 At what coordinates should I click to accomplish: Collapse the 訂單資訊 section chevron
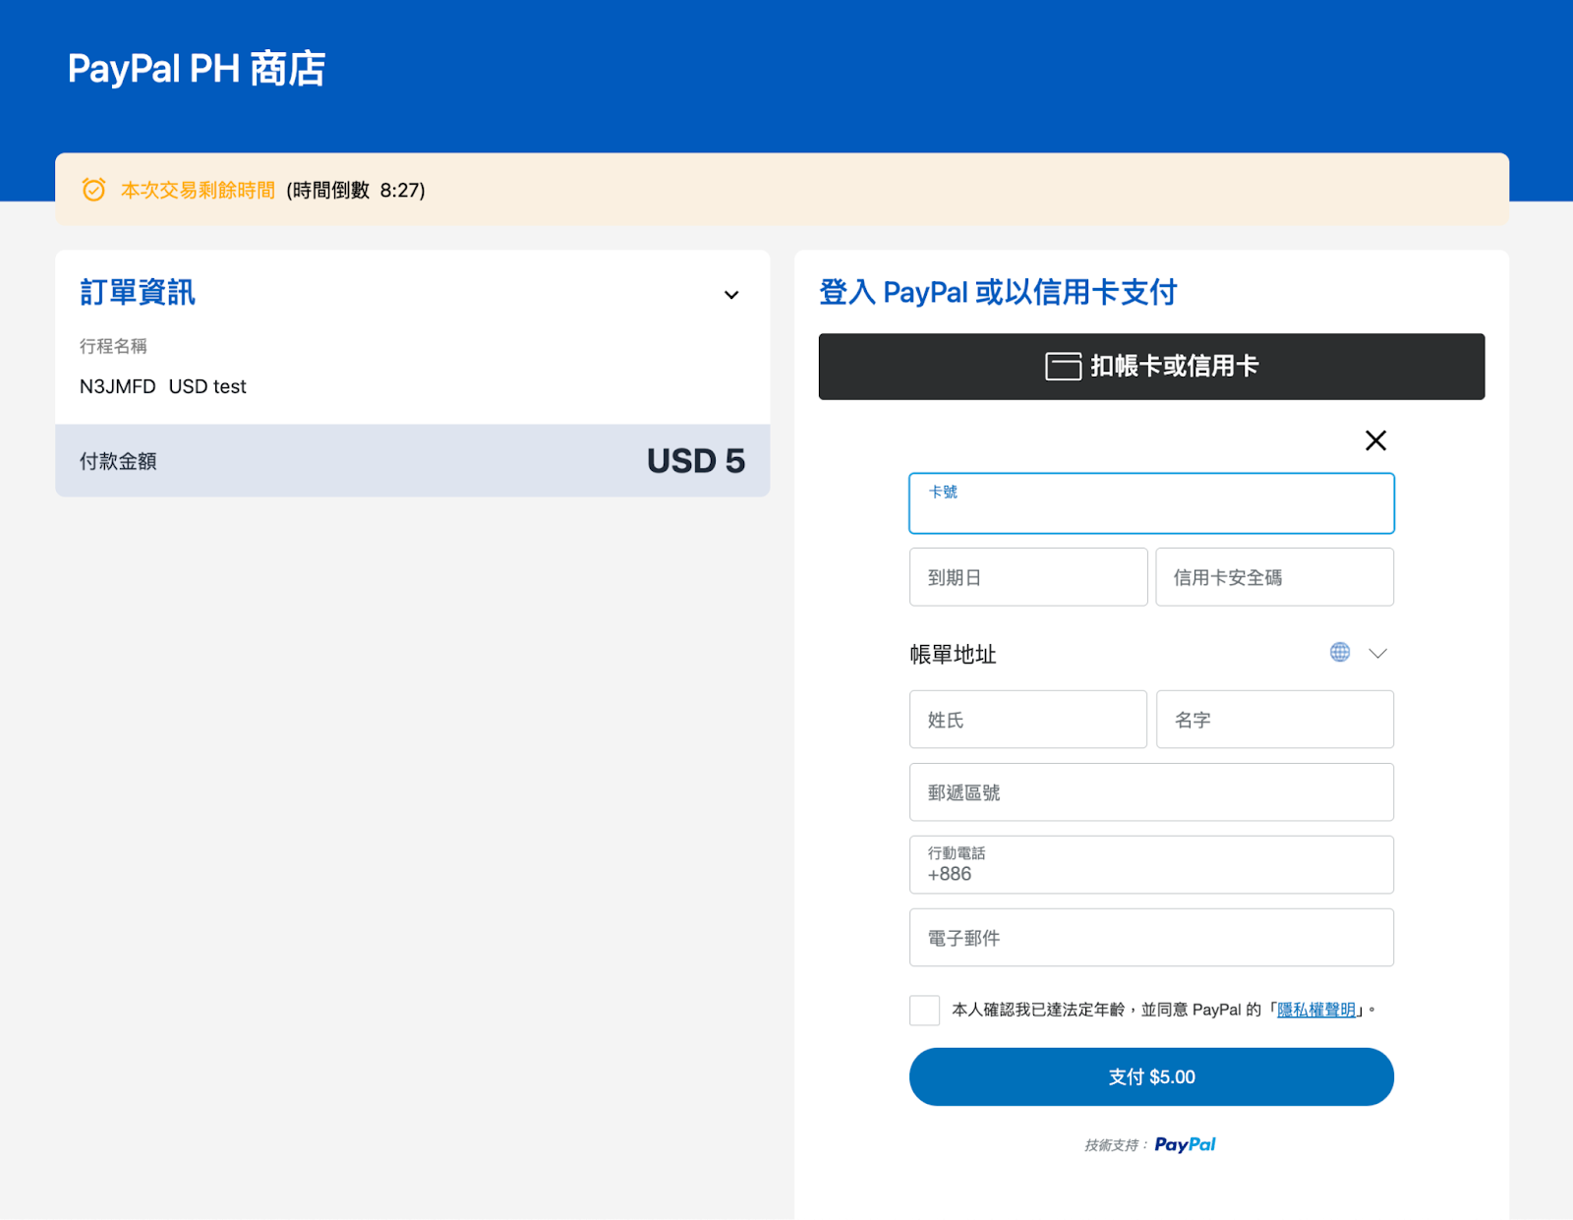[731, 295]
